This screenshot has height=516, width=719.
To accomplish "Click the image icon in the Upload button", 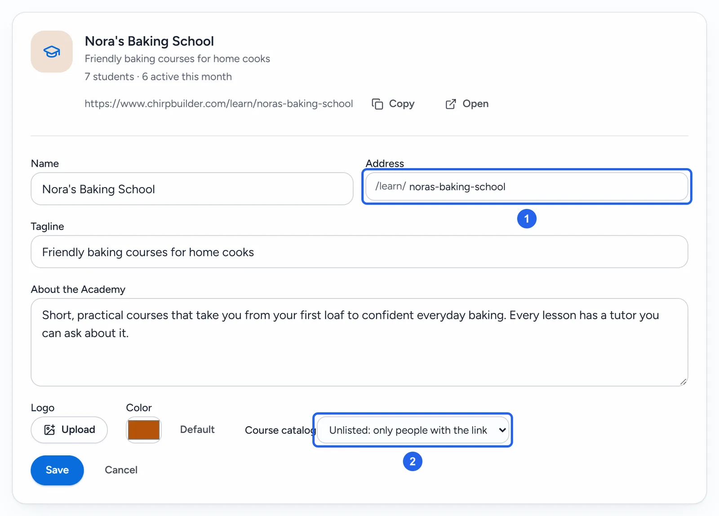I will 50,430.
